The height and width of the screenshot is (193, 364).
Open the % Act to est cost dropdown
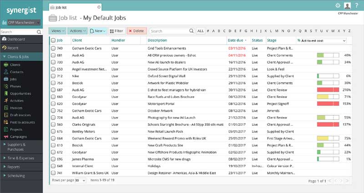pyautogui.click(x=322, y=40)
